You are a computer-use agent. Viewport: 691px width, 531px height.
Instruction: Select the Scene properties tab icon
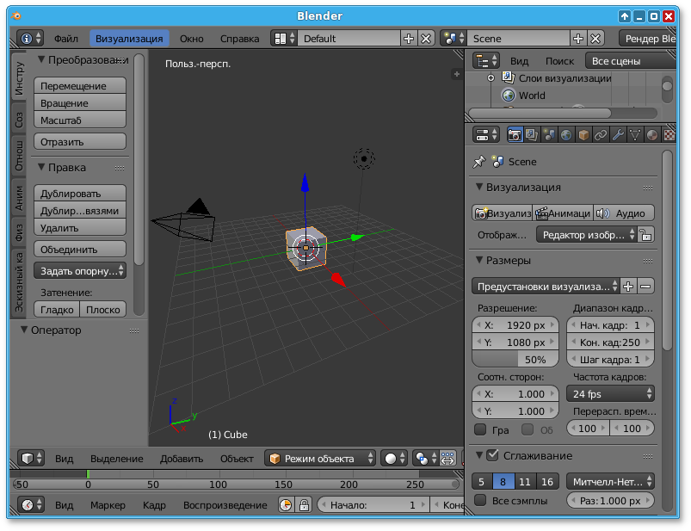tap(549, 134)
